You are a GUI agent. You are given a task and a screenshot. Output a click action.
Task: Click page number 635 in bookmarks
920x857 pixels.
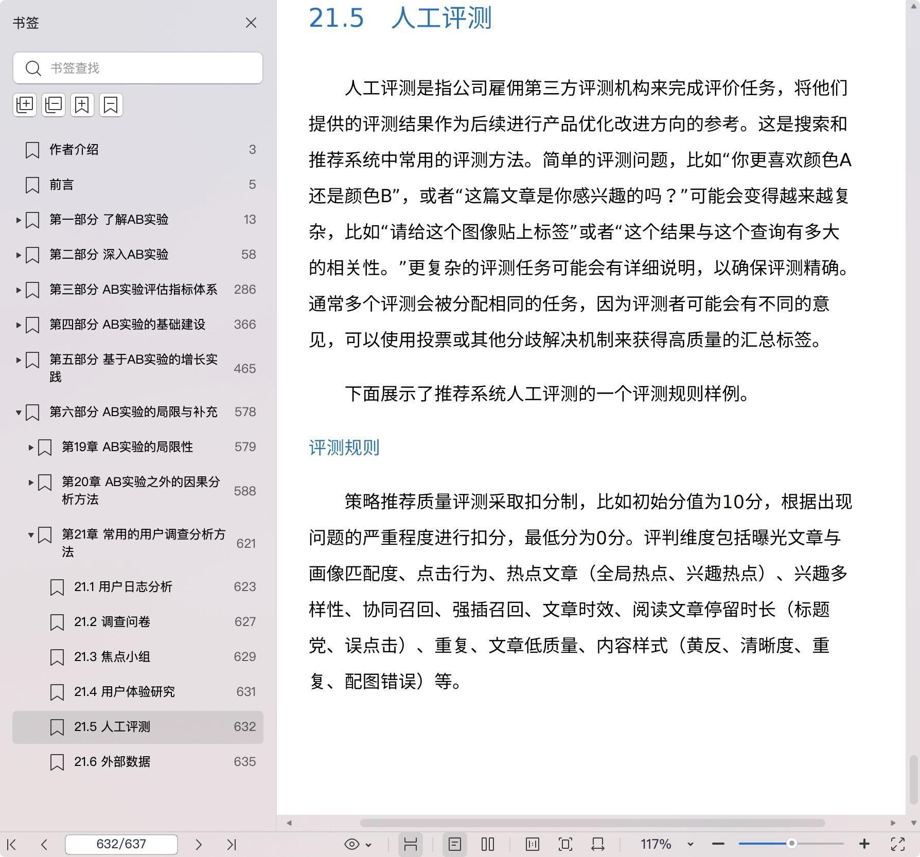245,762
